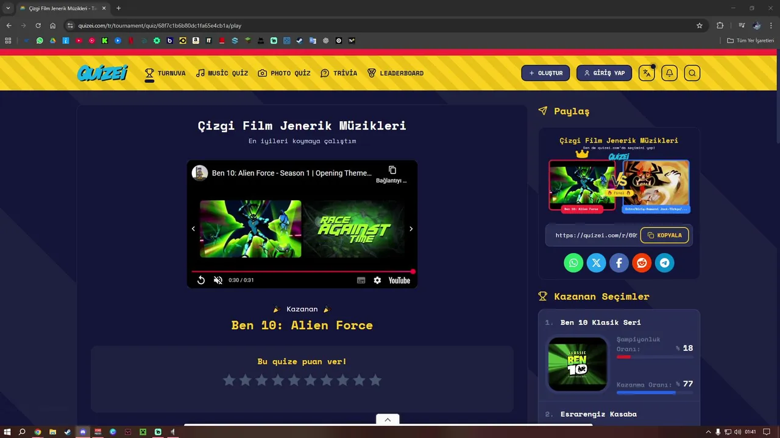Viewport: 780px width, 438px height.
Task: Open the search magnifier in the site header
Action: pos(692,73)
